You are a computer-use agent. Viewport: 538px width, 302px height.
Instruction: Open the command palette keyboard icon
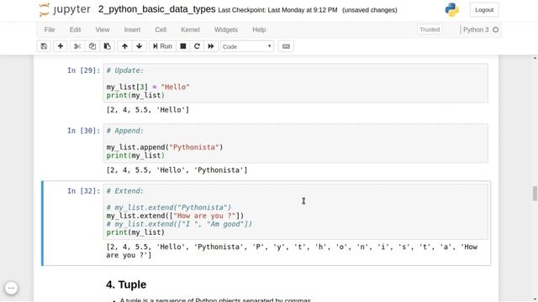(x=286, y=46)
